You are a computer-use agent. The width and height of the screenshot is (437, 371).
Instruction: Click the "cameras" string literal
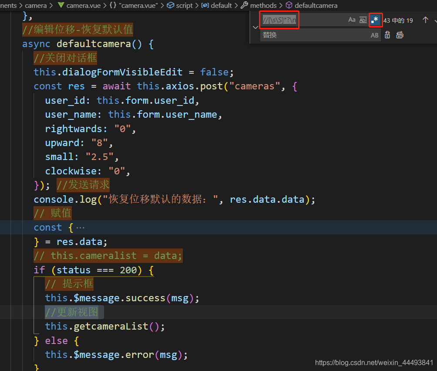coord(255,86)
